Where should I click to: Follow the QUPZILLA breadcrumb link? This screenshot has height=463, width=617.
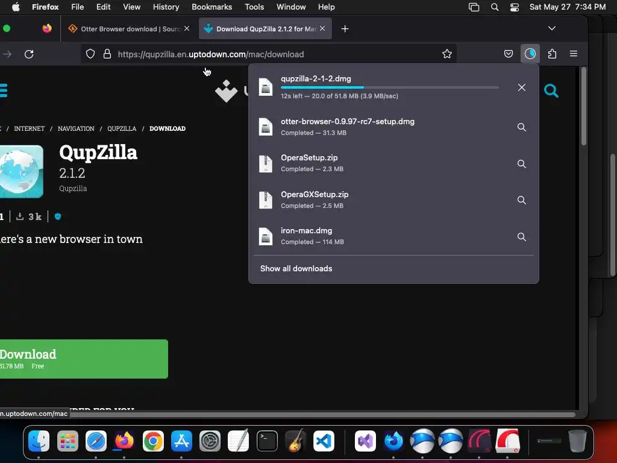click(122, 128)
